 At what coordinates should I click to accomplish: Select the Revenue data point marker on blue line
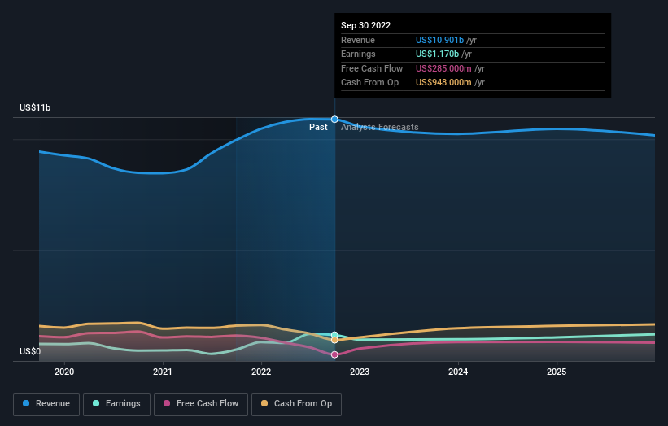click(x=334, y=120)
